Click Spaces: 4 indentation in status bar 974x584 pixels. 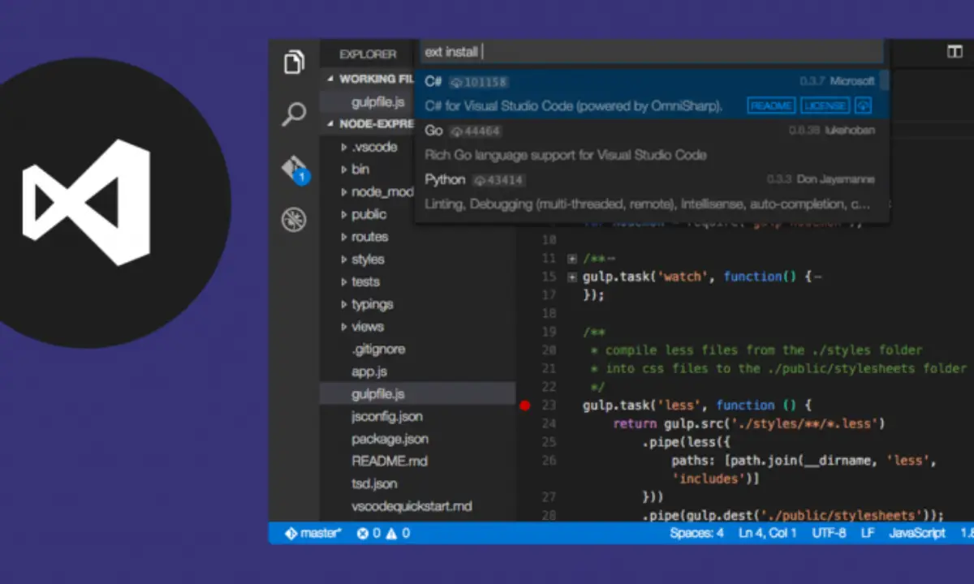696,533
